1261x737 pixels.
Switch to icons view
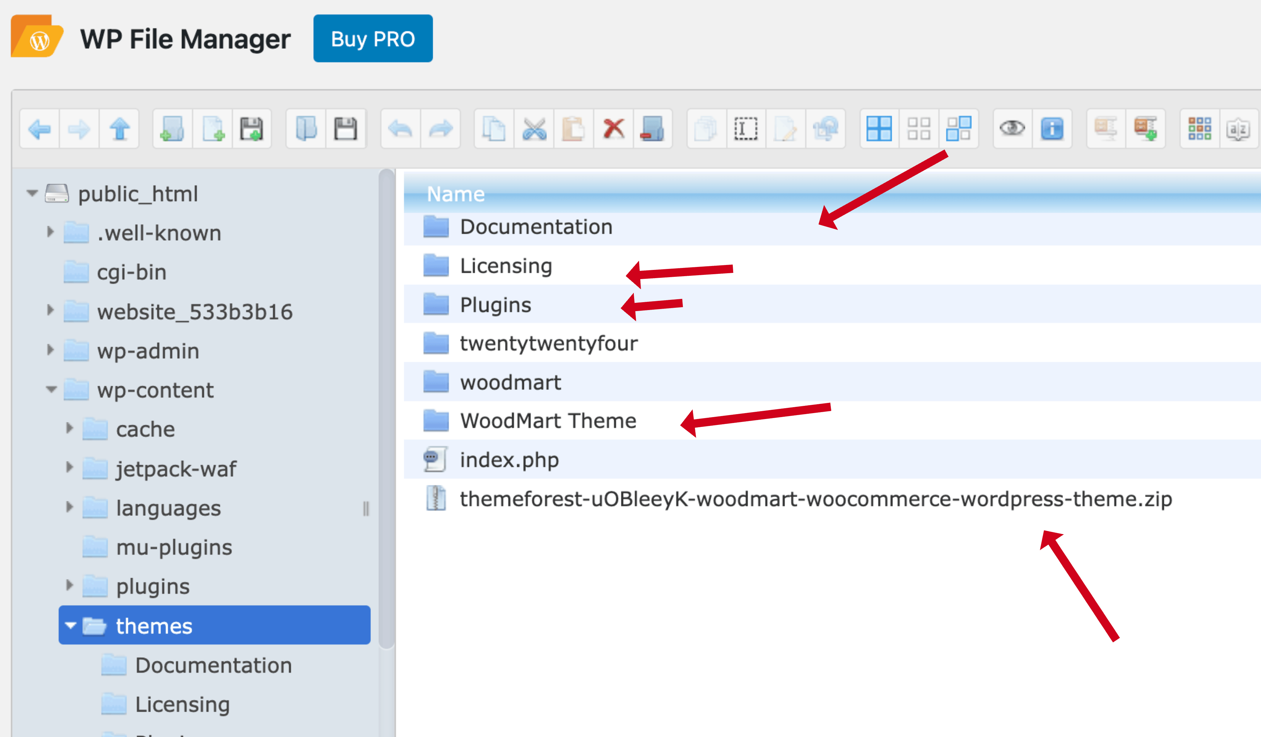[1199, 129]
